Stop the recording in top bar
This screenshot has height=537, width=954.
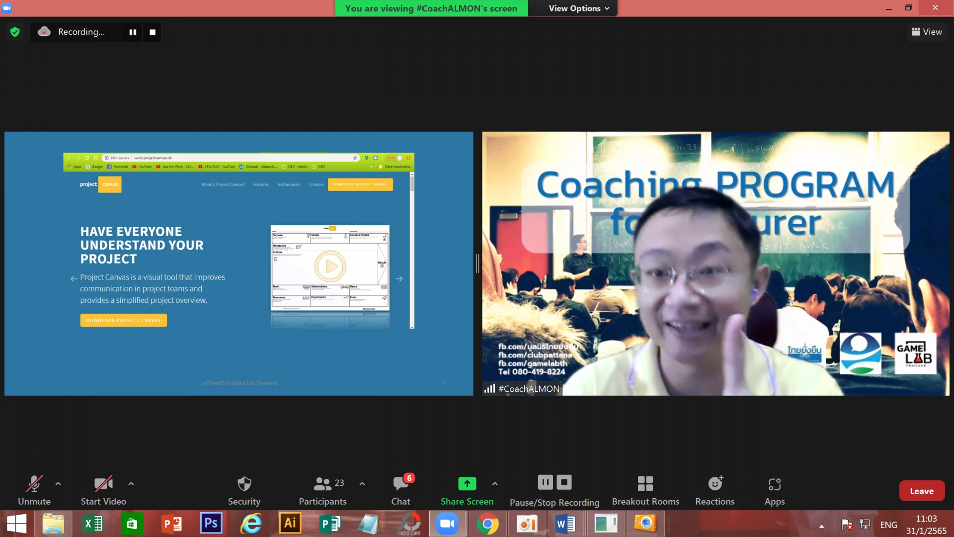pyautogui.click(x=153, y=32)
